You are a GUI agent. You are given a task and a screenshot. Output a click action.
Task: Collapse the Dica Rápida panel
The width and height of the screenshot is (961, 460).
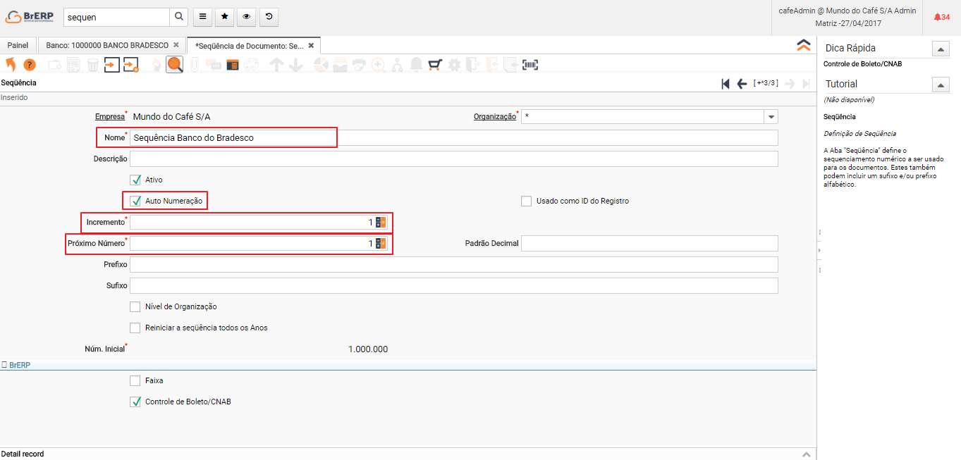[941, 49]
